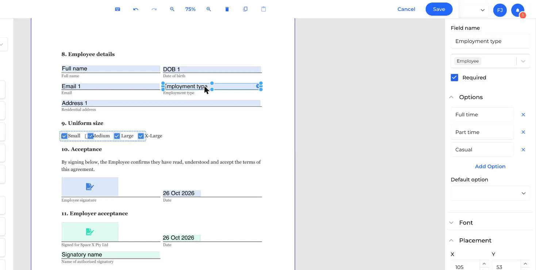Click the Add Option link

490,166
